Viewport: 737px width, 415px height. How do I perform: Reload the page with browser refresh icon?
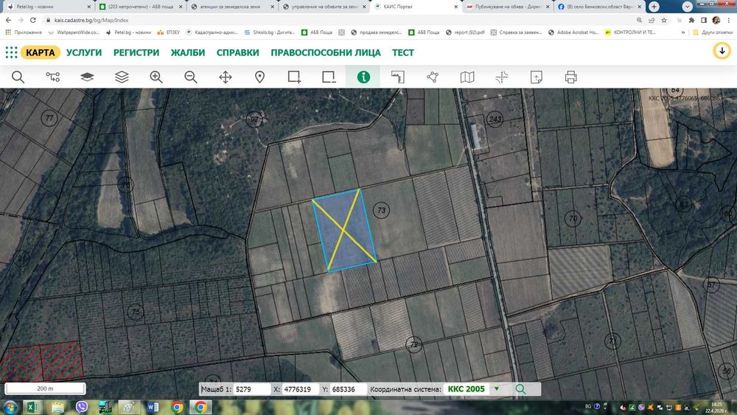pos(33,20)
